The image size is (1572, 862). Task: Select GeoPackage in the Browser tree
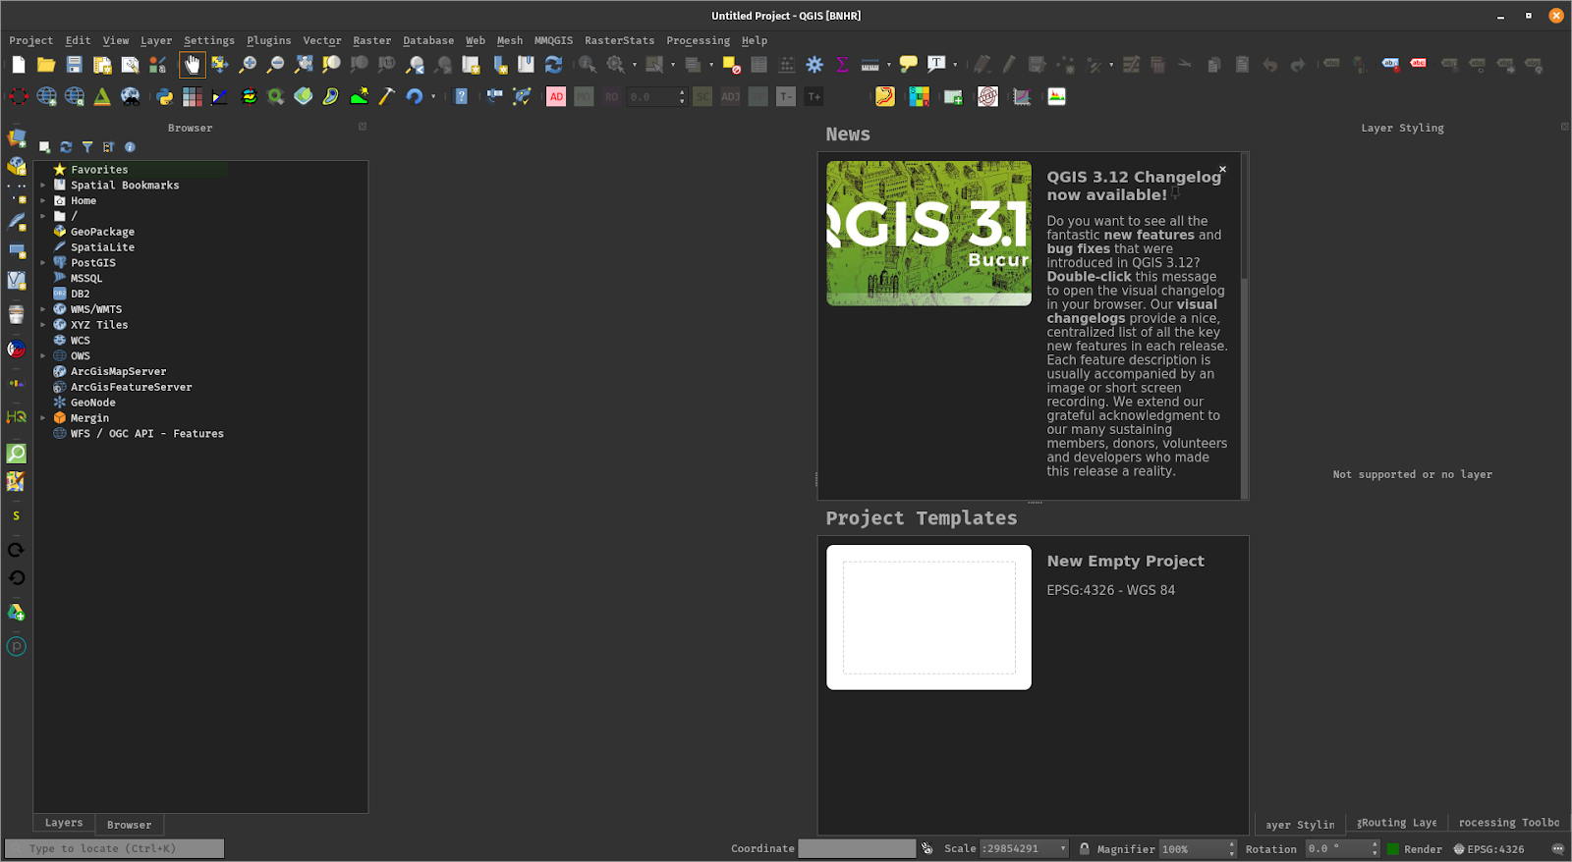(x=102, y=232)
